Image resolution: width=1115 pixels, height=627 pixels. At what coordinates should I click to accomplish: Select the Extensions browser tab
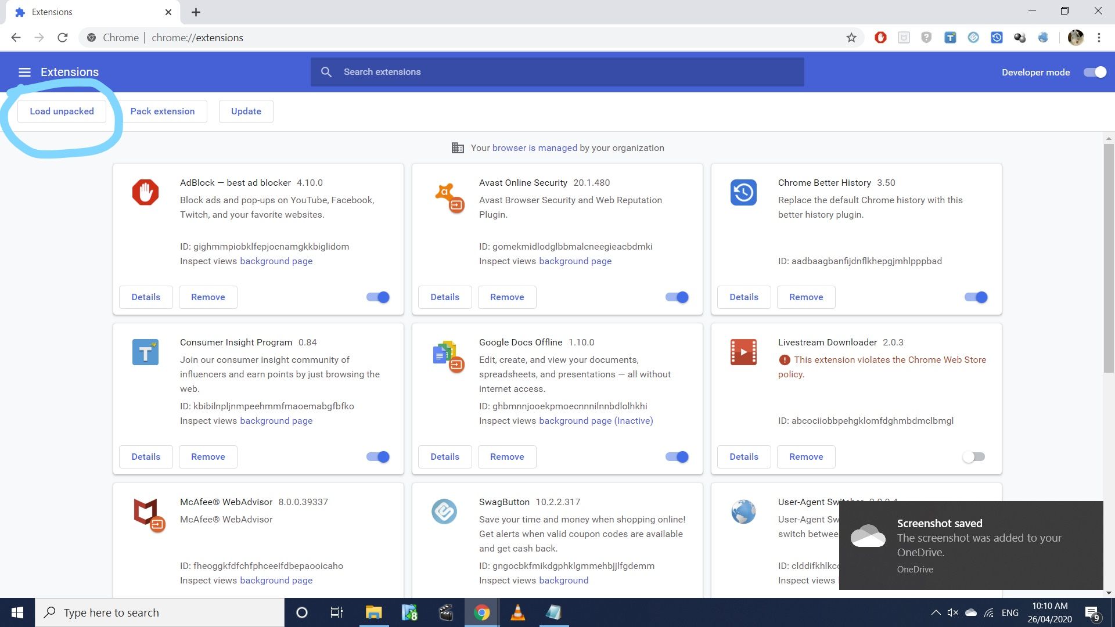pos(87,12)
